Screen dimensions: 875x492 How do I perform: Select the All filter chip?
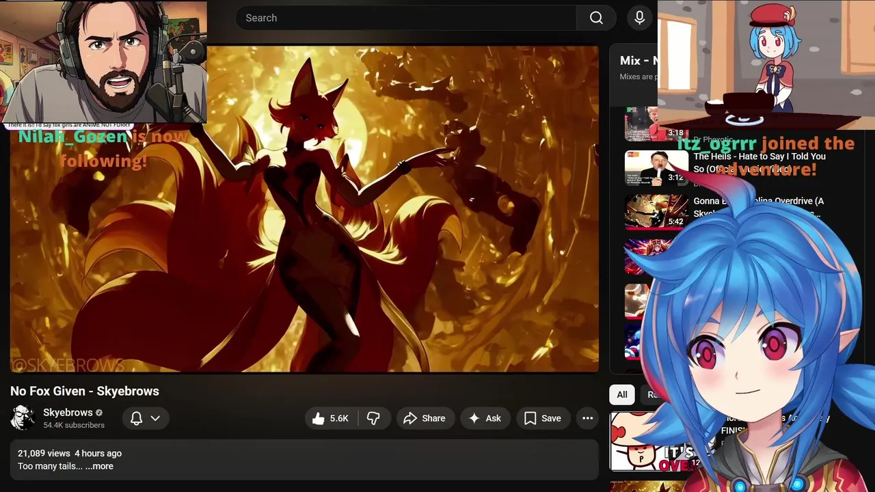622,394
